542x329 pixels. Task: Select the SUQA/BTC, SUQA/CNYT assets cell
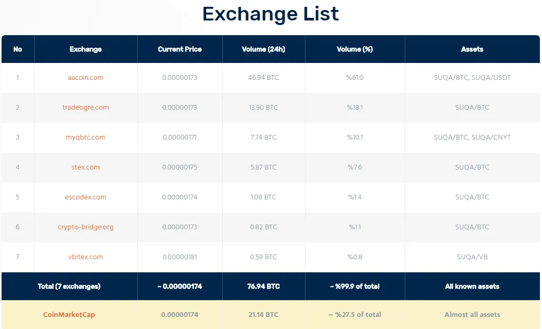coord(472,137)
